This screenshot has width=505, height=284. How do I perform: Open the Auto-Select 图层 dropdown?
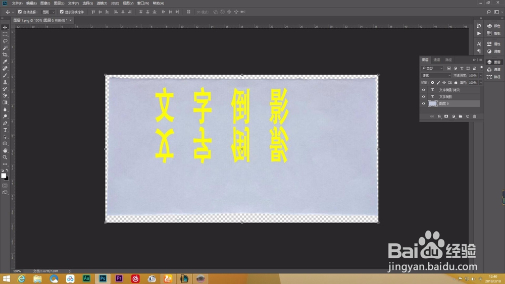click(x=48, y=12)
